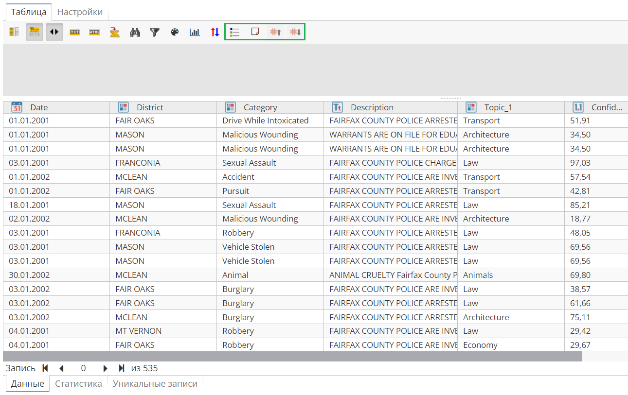Select the confidence value 51,91

596,120
